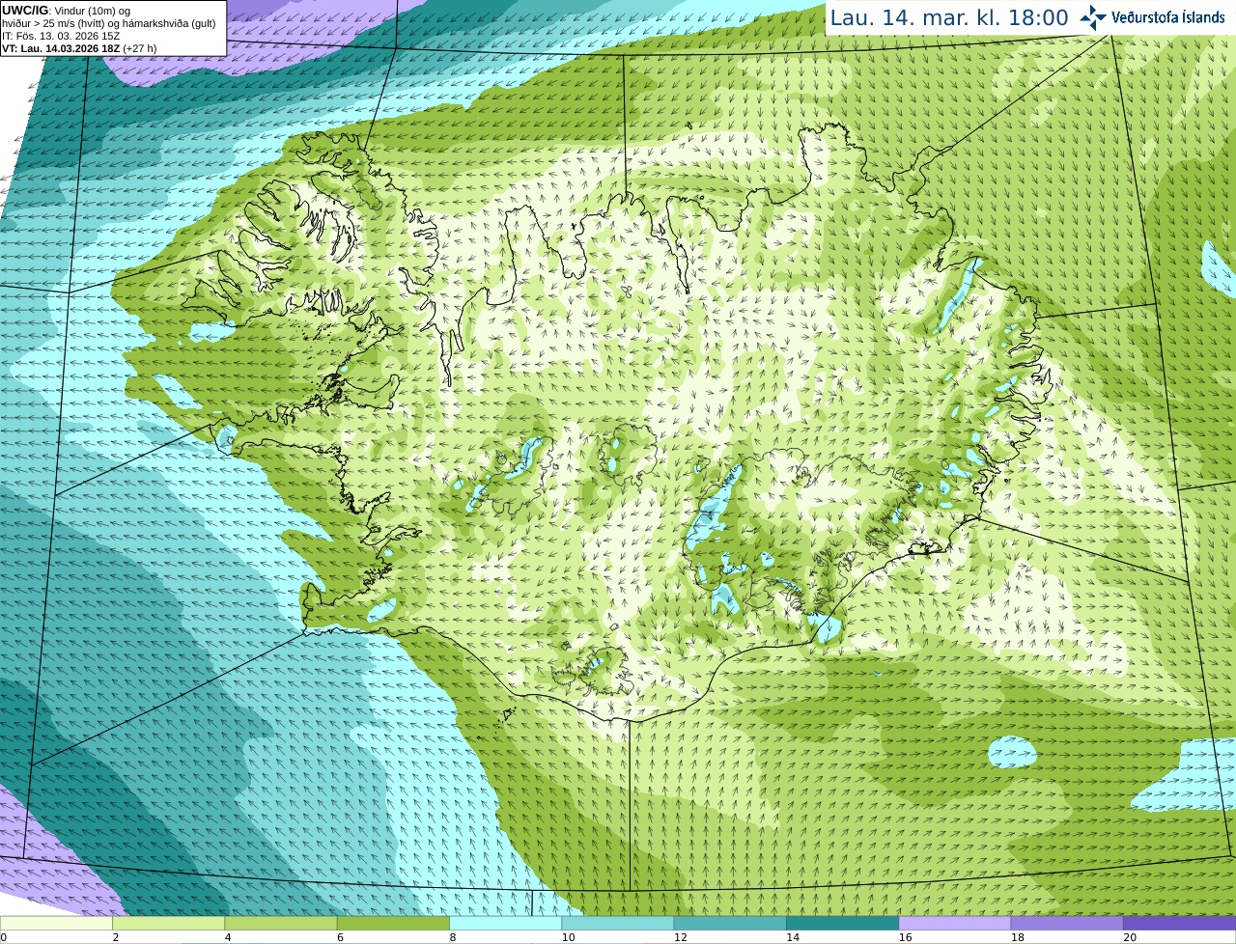
Task: Pick the olive green 6–8 scale swatch
Action: pyautogui.click(x=393, y=923)
